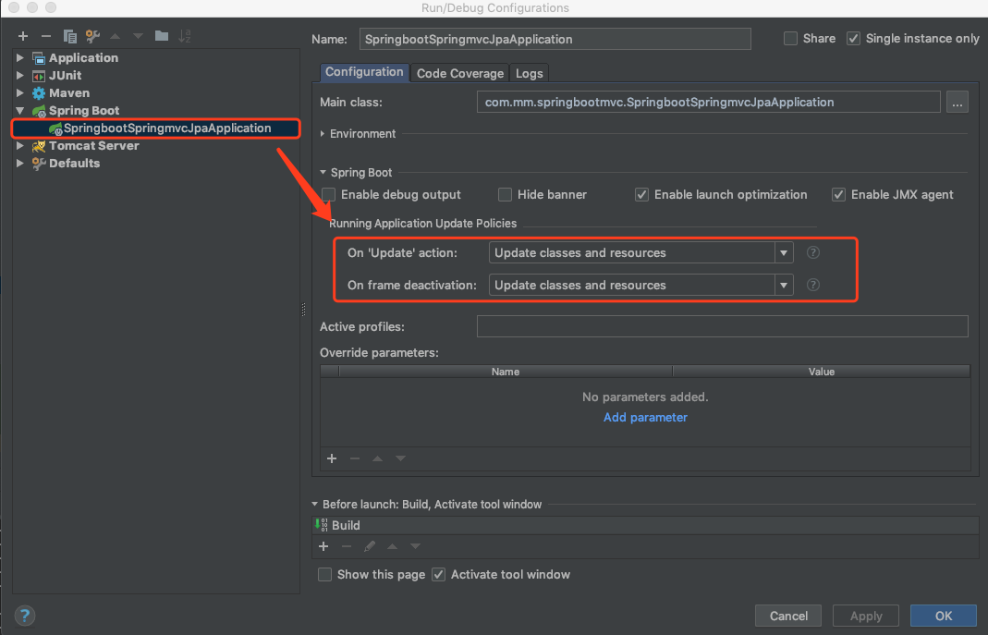
Task: Copy the selected configuration
Action: point(69,36)
